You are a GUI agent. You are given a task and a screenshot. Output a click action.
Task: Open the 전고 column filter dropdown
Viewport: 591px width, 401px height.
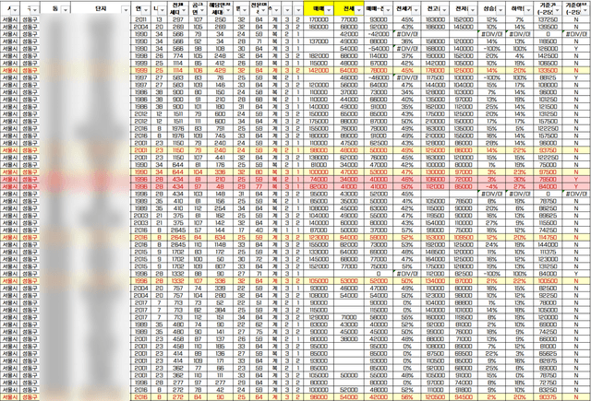click(444, 10)
